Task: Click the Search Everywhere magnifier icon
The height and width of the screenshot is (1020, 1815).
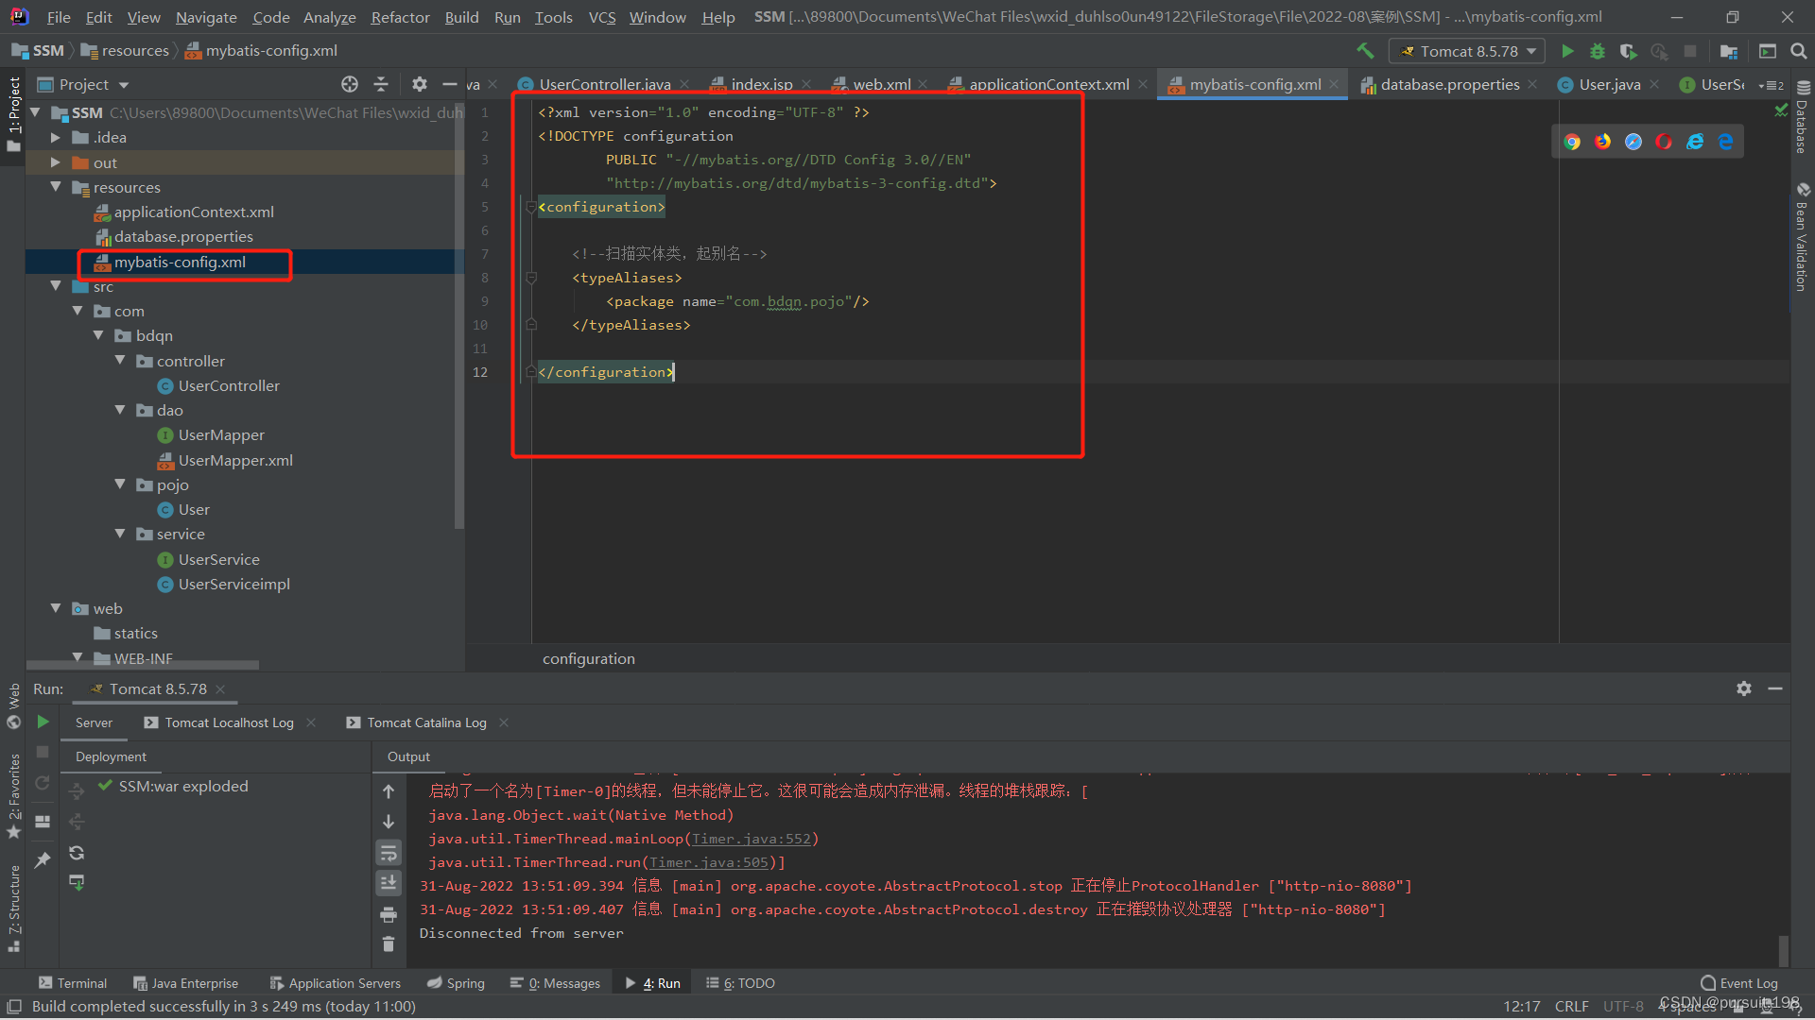Action: (x=1799, y=51)
